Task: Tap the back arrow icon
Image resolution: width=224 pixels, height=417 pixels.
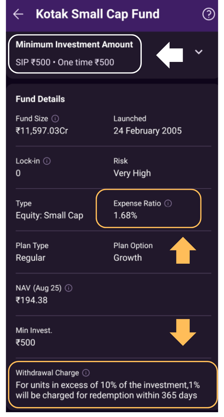Action: (18, 14)
